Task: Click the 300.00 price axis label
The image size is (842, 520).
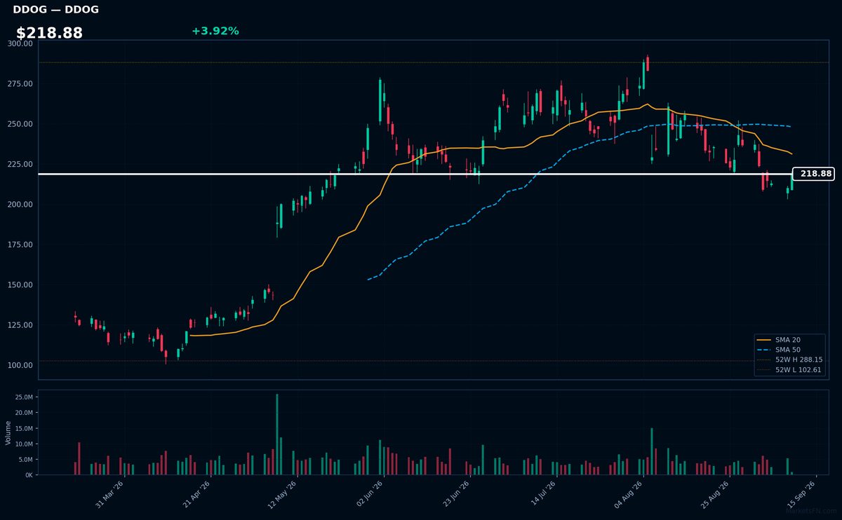Action: [20, 43]
